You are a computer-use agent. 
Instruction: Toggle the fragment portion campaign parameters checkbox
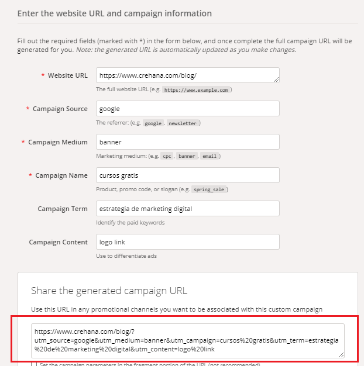click(34, 365)
